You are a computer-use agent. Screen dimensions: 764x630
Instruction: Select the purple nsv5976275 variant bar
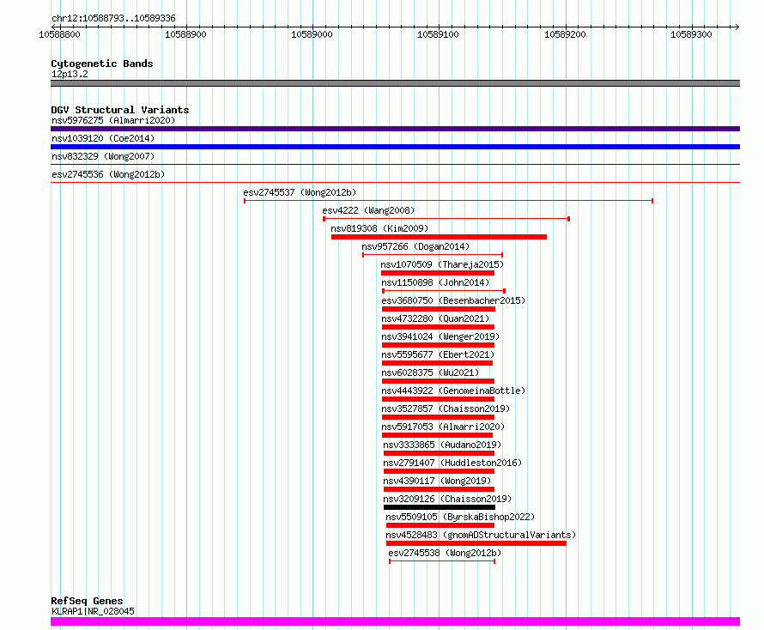pyautogui.click(x=395, y=129)
